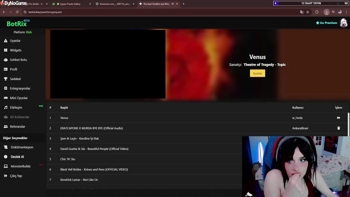Switch to the Konachan.com browser tab

point(115,4)
